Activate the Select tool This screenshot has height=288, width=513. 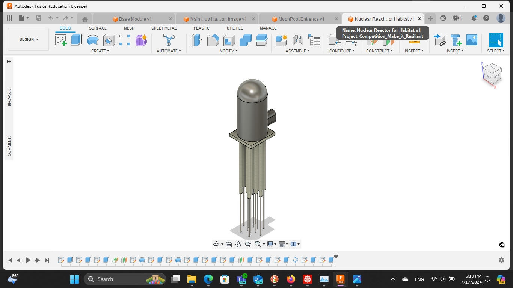tap(496, 40)
